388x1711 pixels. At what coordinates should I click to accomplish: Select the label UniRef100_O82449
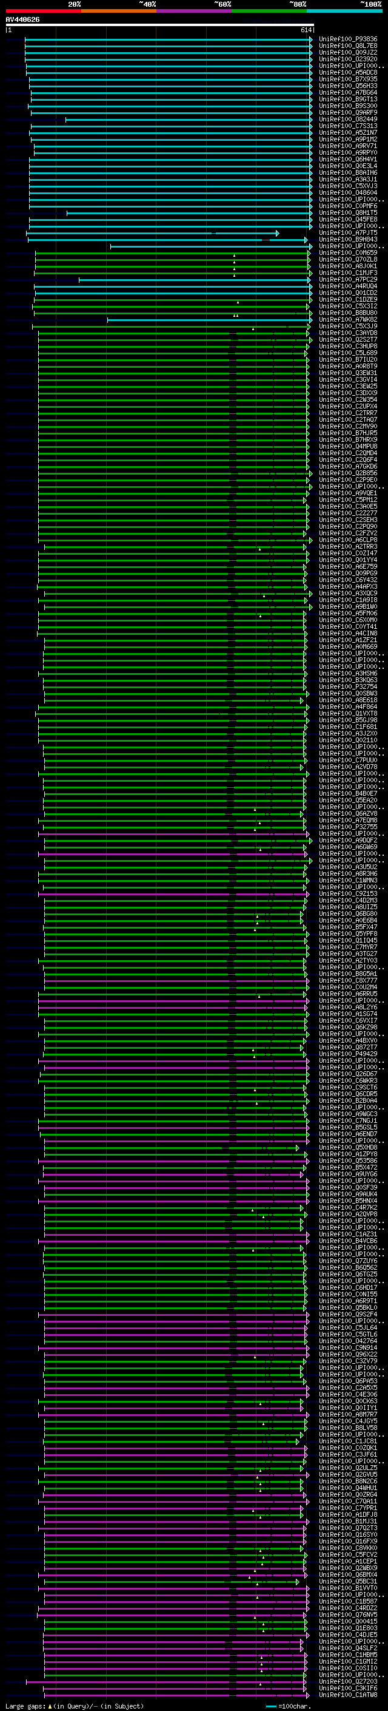point(348,119)
